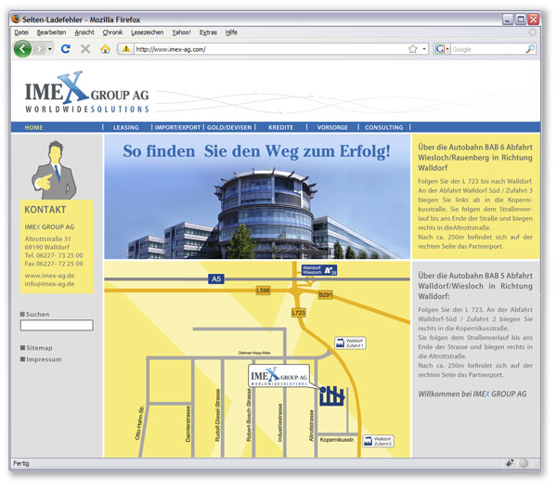Click the Walldorf/Wiesloch junction sign on map
The width and height of the screenshot is (557, 492).
[x=319, y=270]
